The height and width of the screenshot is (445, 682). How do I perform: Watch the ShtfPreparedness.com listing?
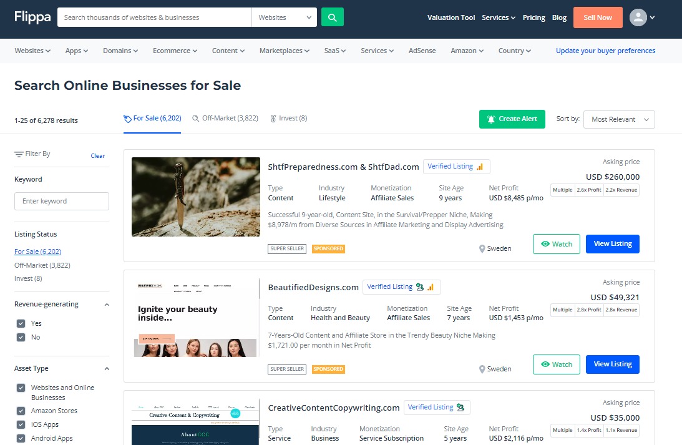tap(557, 244)
